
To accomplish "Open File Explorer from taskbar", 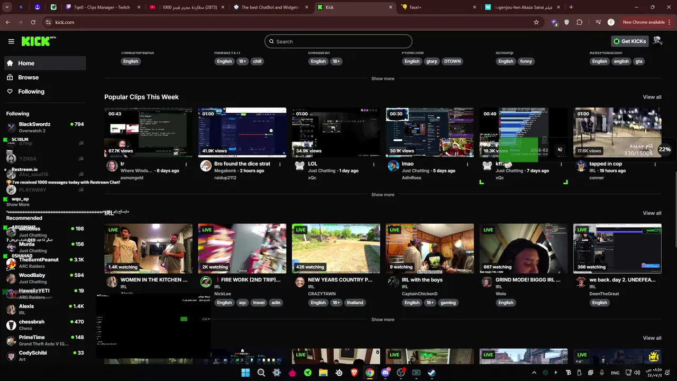I will pyautogui.click(x=323, y=373).
